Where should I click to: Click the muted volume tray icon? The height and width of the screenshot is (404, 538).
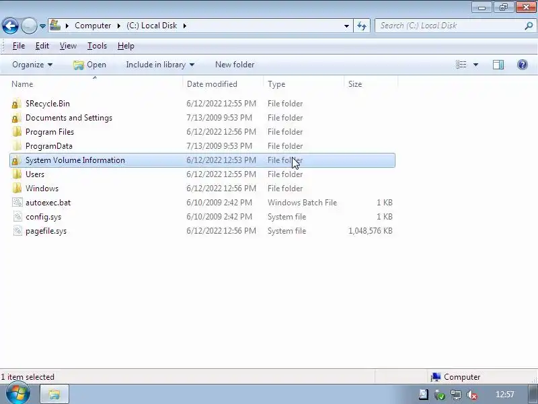(472, 395)
